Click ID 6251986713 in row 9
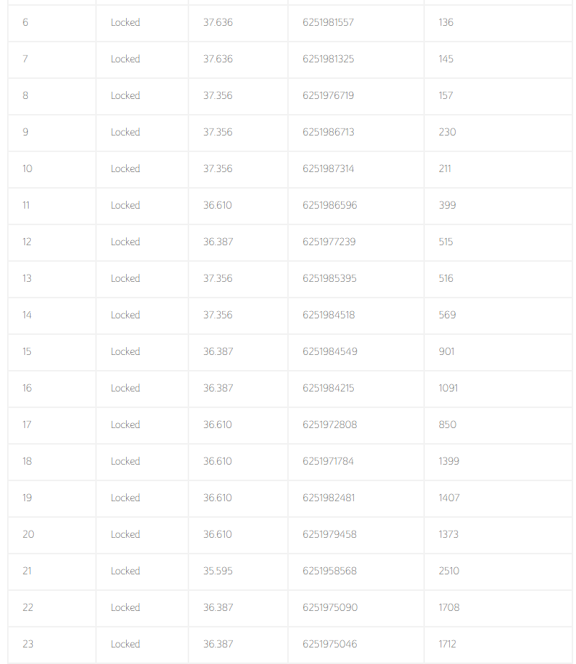Screen dimensions: 576x664 (x=328, y=132)
